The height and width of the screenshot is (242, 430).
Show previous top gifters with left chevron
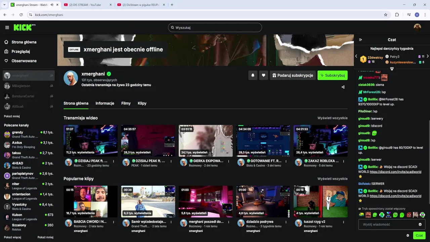coord(356,56)
